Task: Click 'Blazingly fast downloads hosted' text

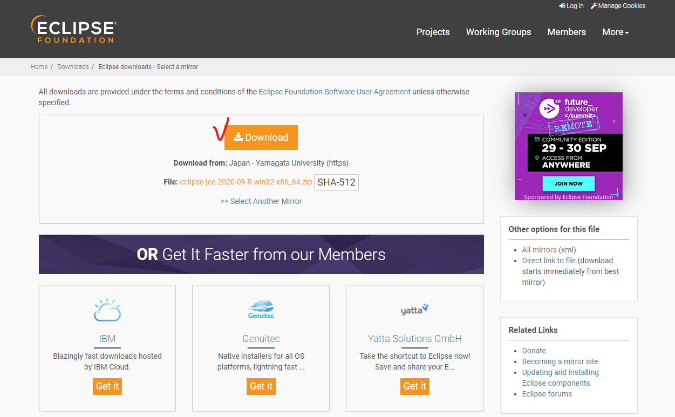Action: pyautogui.click(x=107, y=356)
